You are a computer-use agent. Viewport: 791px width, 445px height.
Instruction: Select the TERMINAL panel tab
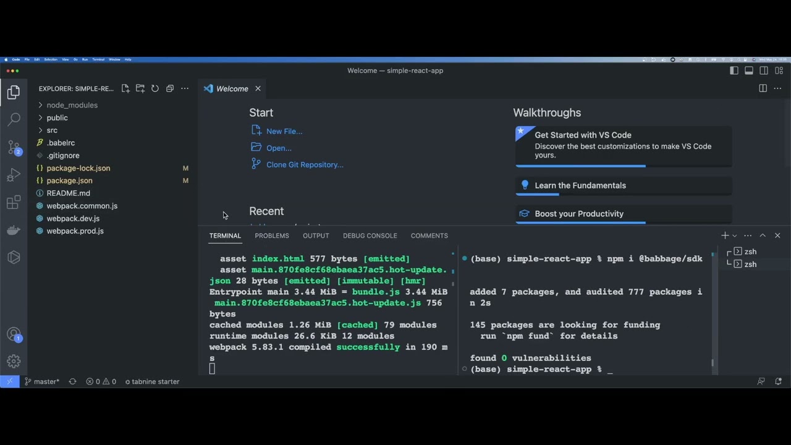(225, 235)
